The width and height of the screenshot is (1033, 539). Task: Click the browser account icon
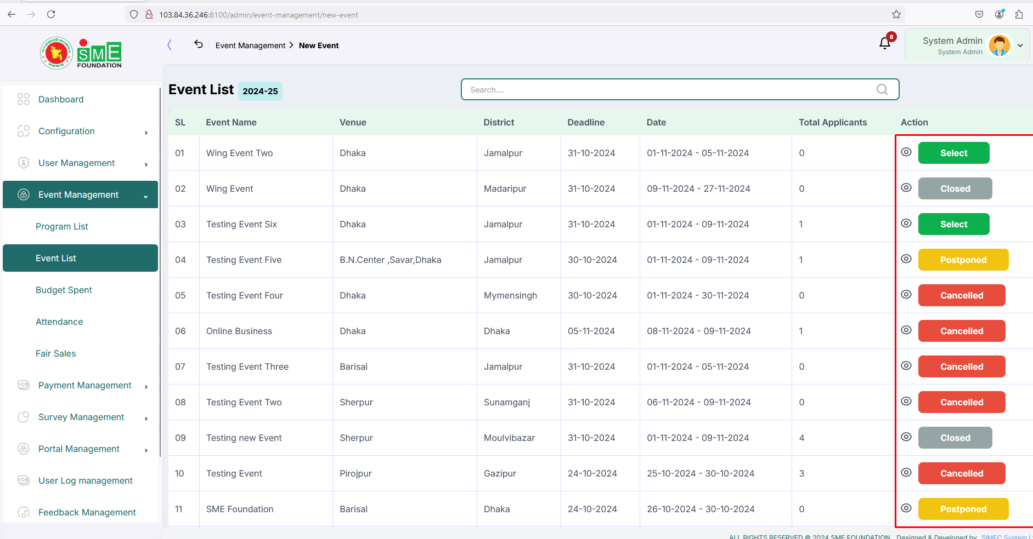tap(1000, 14)
